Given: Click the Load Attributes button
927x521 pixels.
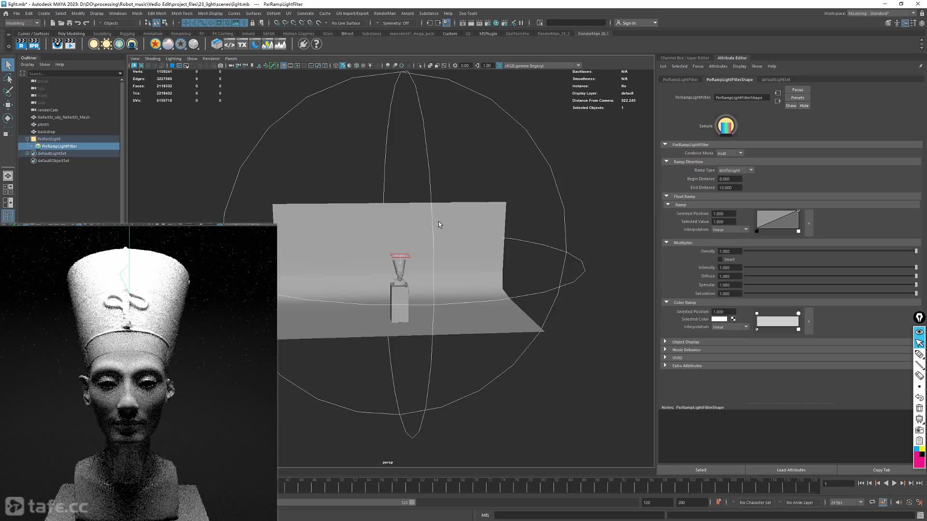Looking at the screenshot, I should (x=791, y=470).
